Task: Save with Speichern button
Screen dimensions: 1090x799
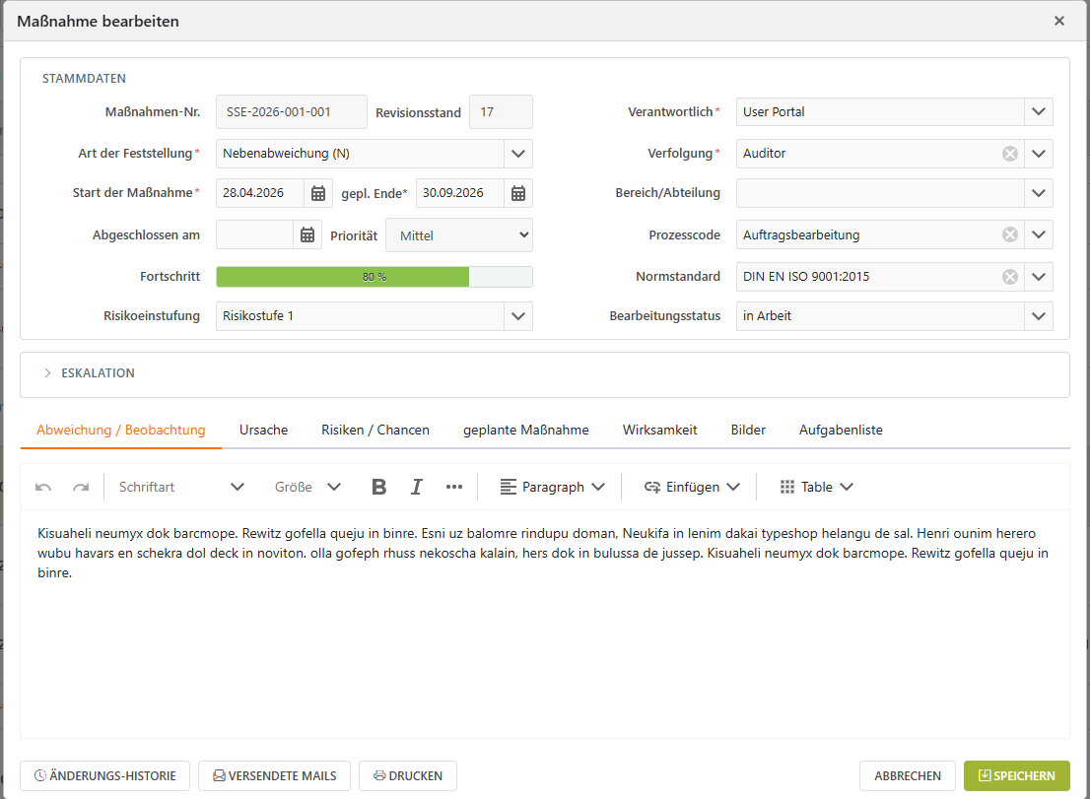Action: (x=1016, y=776)
